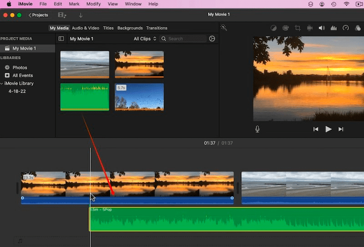Click the import media down arrow

[x=81, y=15]
